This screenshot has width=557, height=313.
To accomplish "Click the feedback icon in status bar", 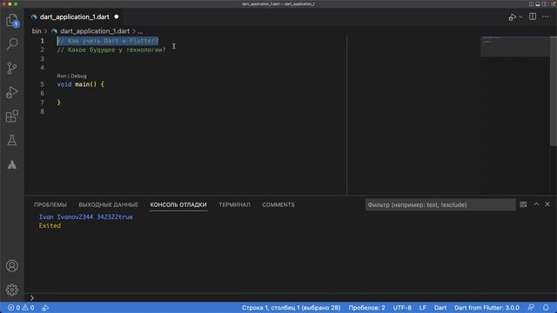I will 532,308.
